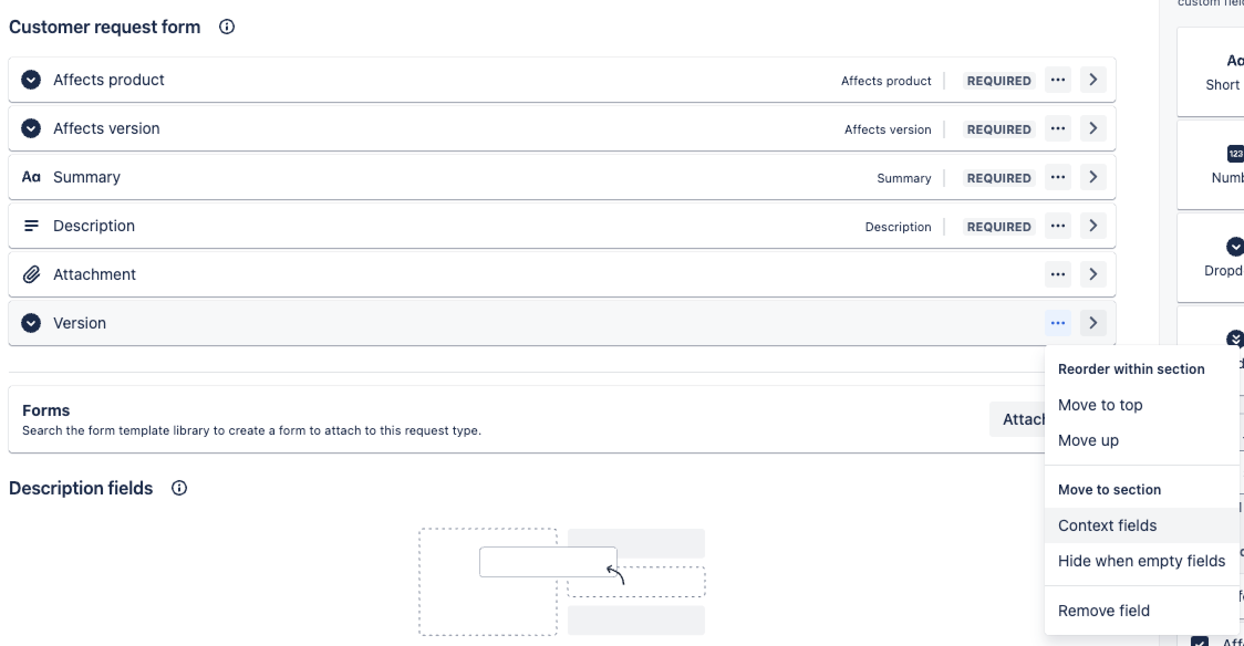Click the dropdown circle icon beside Version
This screenshot has height=646, width=1244.
(32, 322)
